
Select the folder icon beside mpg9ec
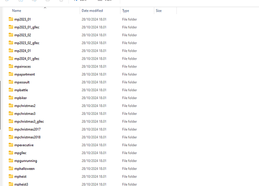(11, 153)
